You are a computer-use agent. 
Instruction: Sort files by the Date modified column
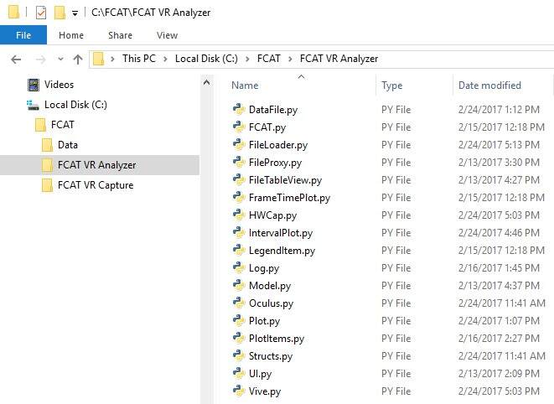coord(489,85)
